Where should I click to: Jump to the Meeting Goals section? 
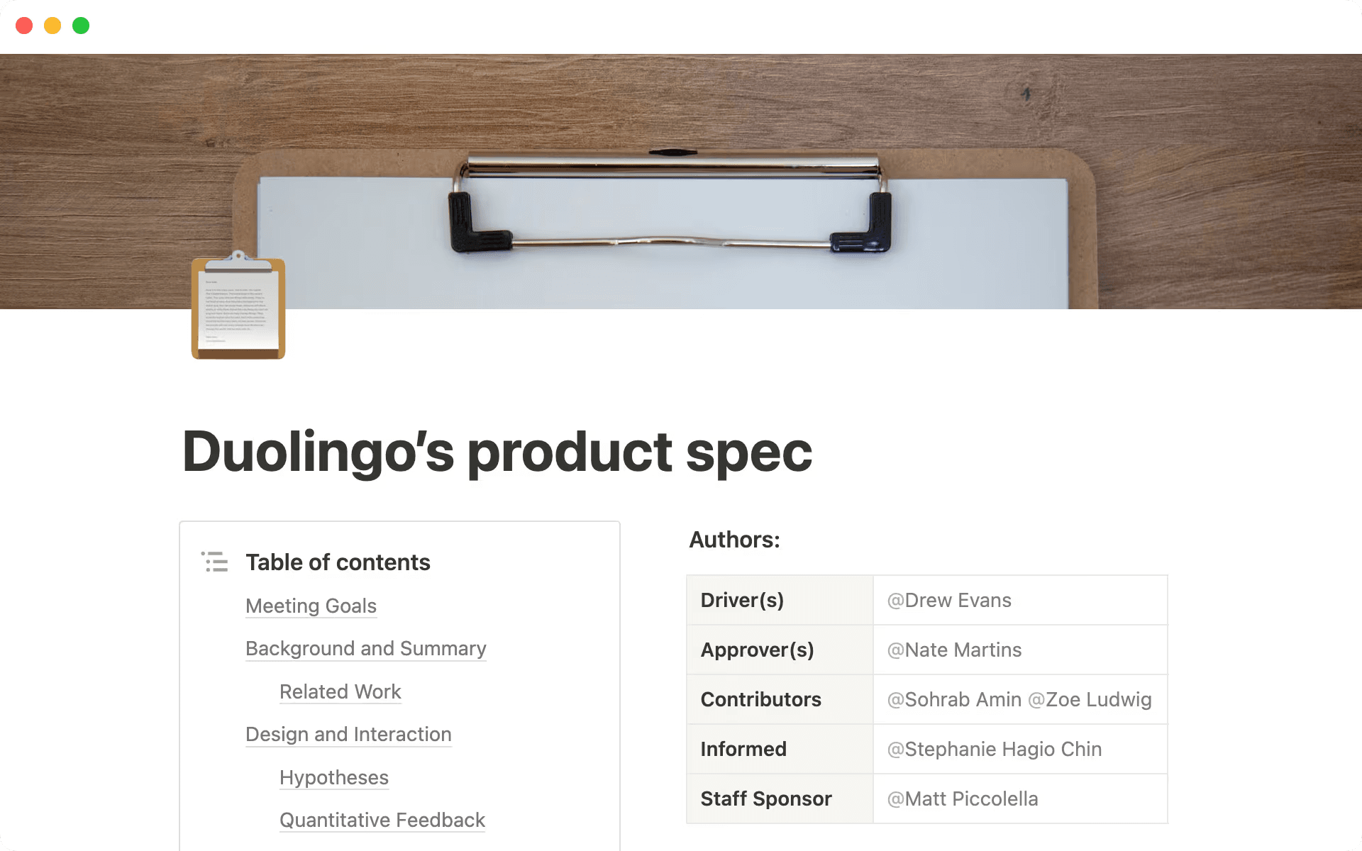tap(311, 606)
